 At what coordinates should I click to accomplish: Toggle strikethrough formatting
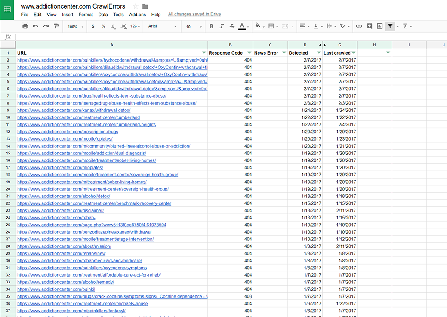(x=232, y=26)
